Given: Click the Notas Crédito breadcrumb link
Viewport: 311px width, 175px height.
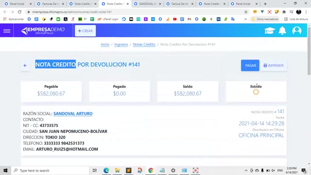Looking at the screenshot, I should pos(144,44).
